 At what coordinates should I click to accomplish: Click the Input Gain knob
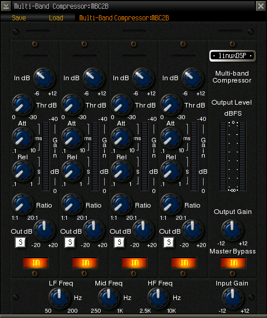(233, 298)
